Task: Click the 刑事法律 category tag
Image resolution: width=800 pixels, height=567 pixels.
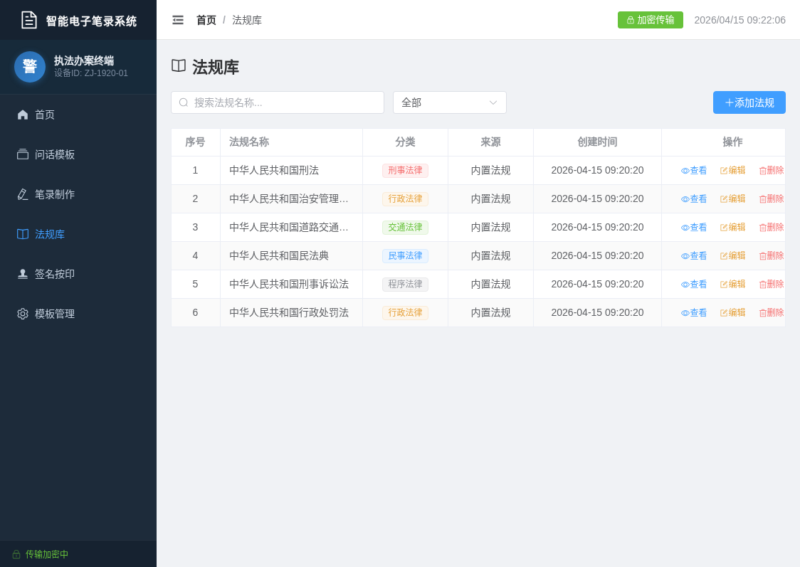Action: (x=405, y=170)
